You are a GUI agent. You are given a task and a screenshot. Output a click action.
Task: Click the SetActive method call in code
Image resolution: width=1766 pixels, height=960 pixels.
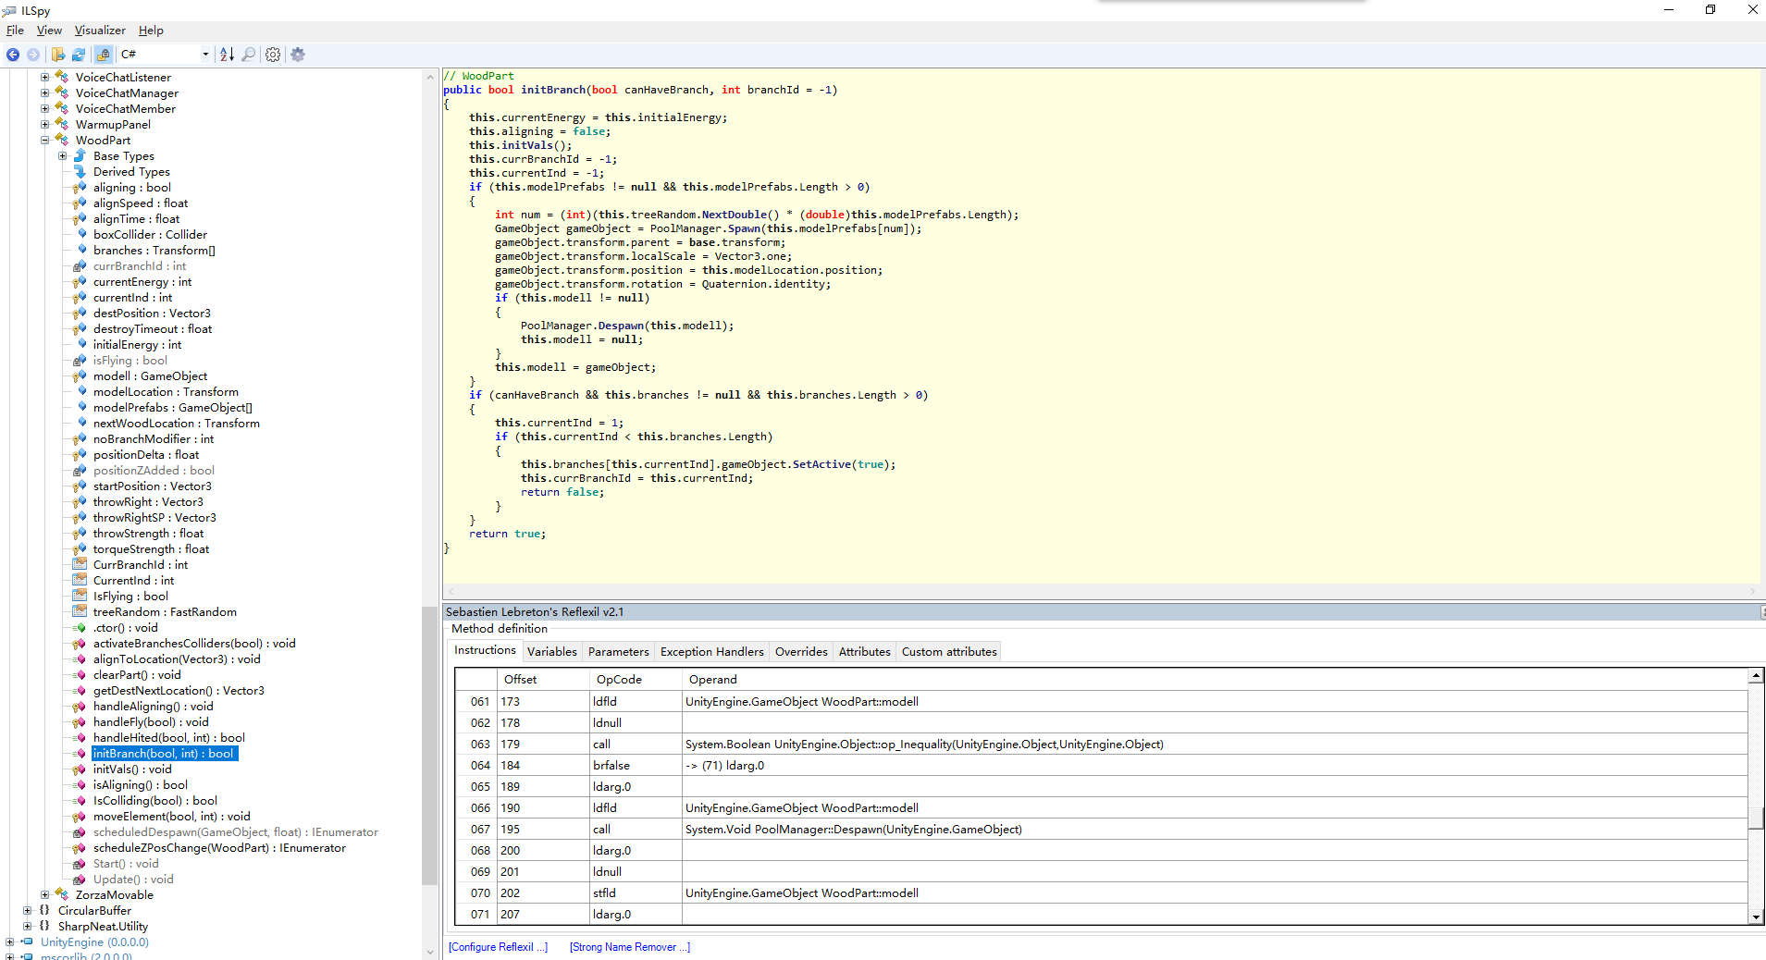tap(821, 464)
